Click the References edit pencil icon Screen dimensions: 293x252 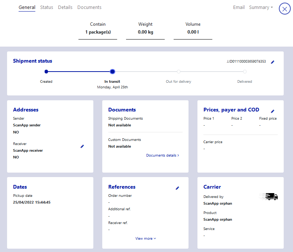pyautogui.click(x=177, y=188)
